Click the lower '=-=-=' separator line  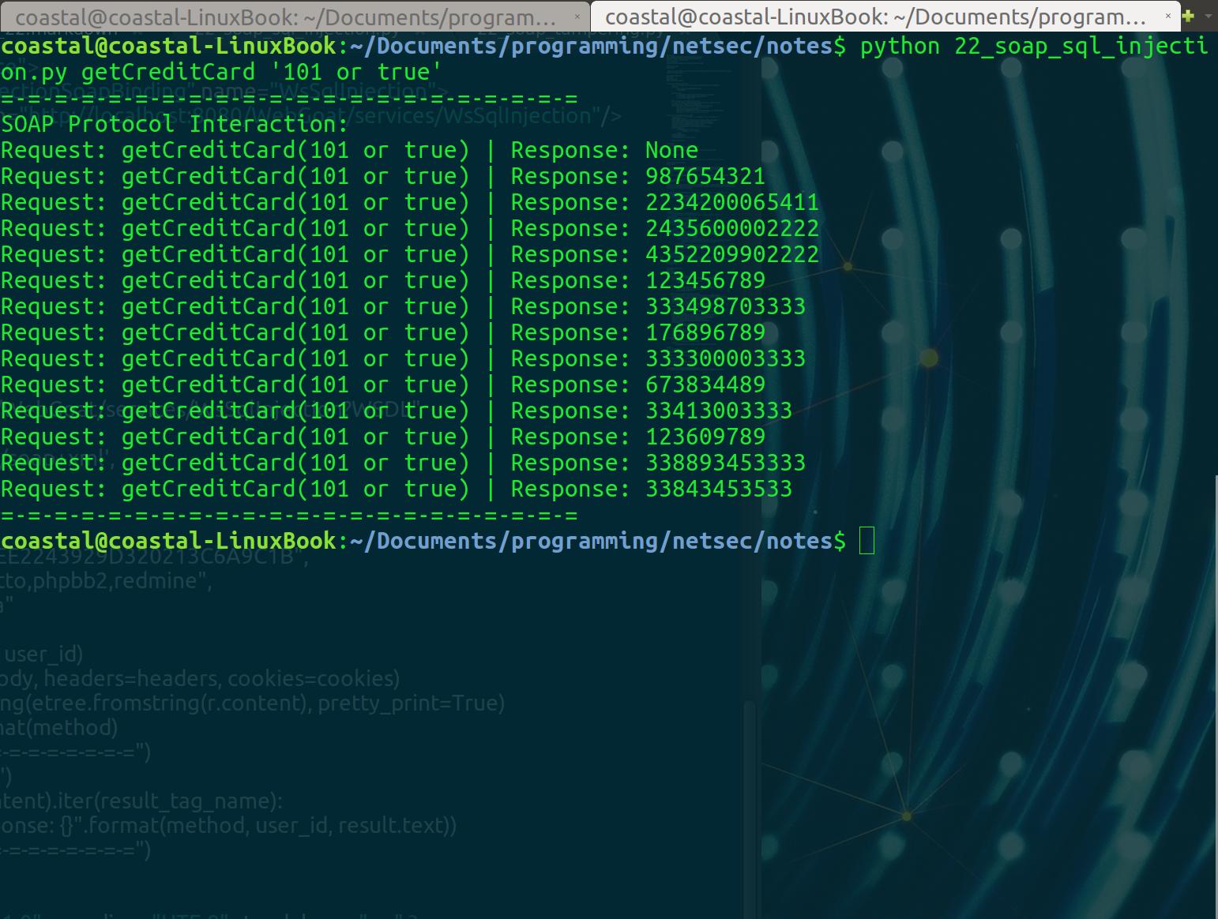point(289,516)
